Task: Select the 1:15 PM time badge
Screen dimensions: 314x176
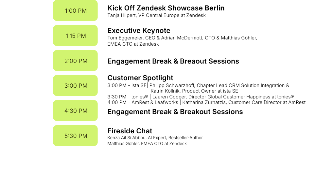Action: 75,36
